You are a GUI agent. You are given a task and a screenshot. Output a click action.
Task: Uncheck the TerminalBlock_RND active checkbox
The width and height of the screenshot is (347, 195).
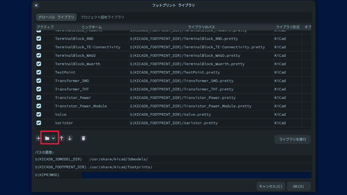pos(39,39)
